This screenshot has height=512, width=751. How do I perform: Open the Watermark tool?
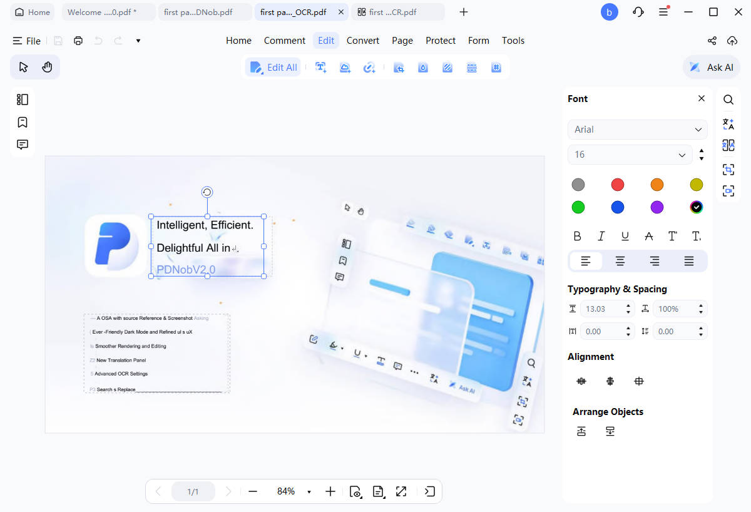tap(423, 68)
